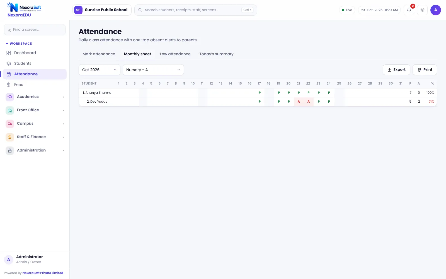
Task: Click the 100% attendance percentage
Action: 430,93
